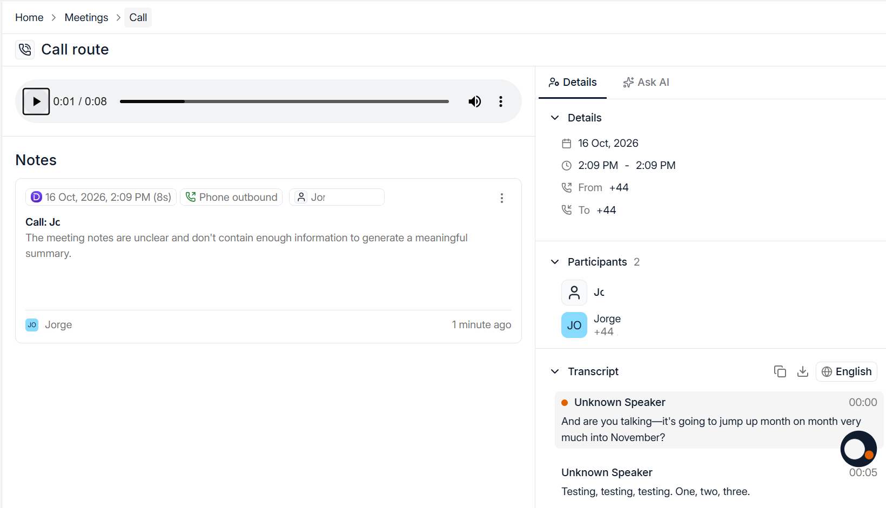886x508 pixels.
Task: Click the Phone outbound tag
Action: 231,197
